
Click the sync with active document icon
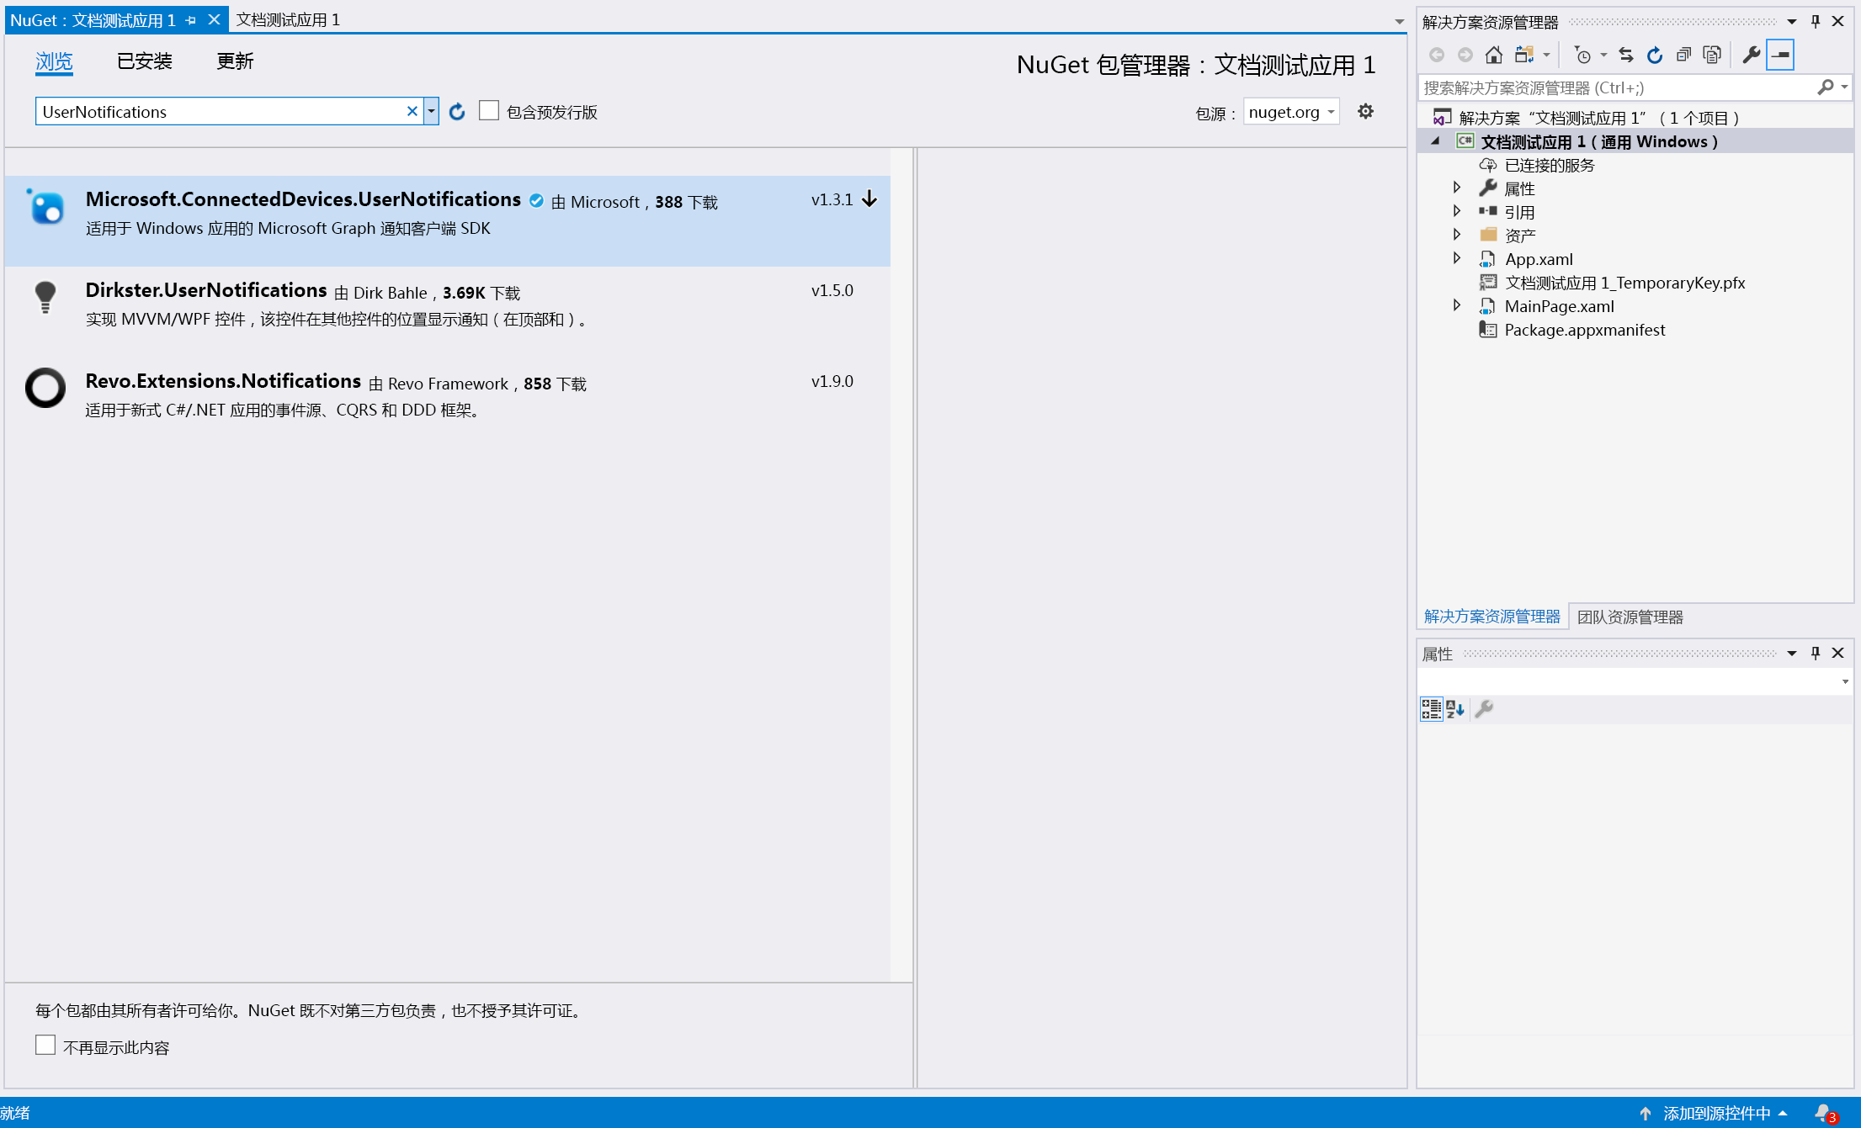pos(1626,55)
